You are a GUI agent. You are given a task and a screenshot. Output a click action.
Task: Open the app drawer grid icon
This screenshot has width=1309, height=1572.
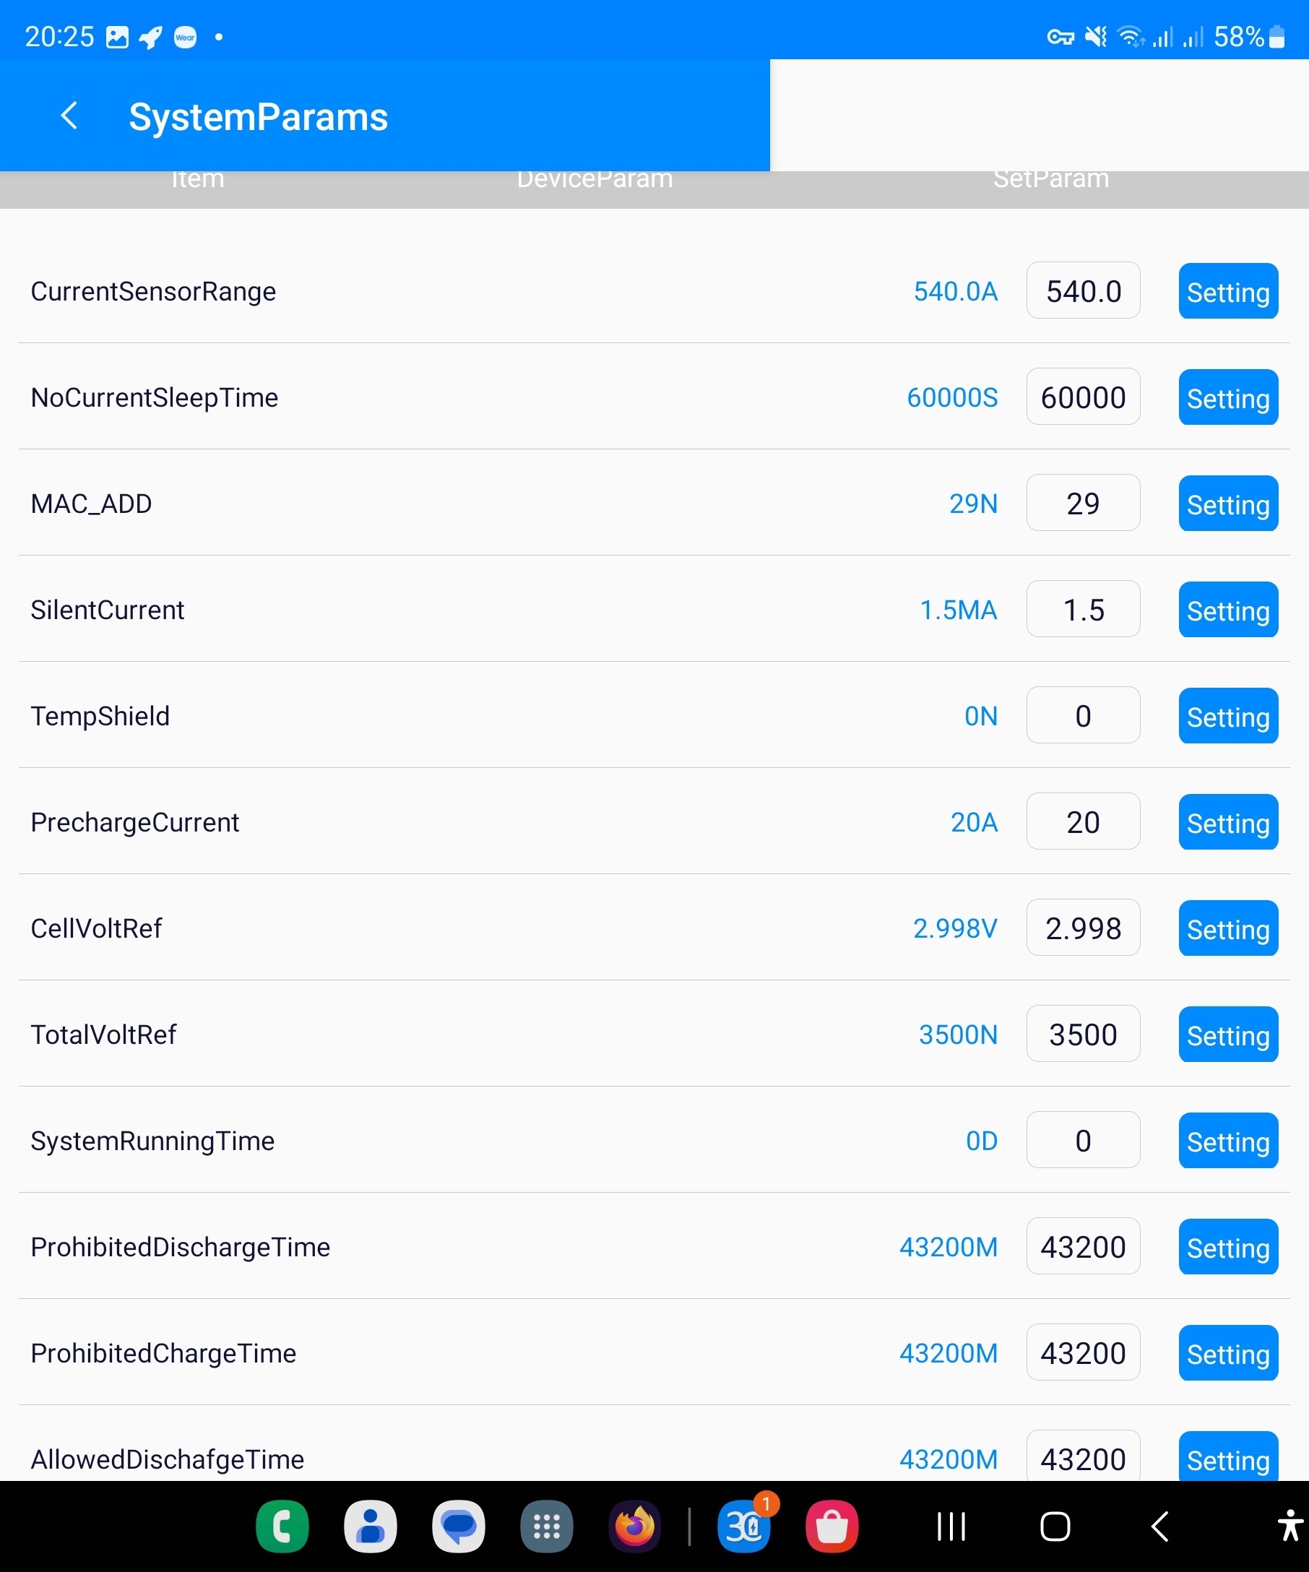[x=546, y=1526]
